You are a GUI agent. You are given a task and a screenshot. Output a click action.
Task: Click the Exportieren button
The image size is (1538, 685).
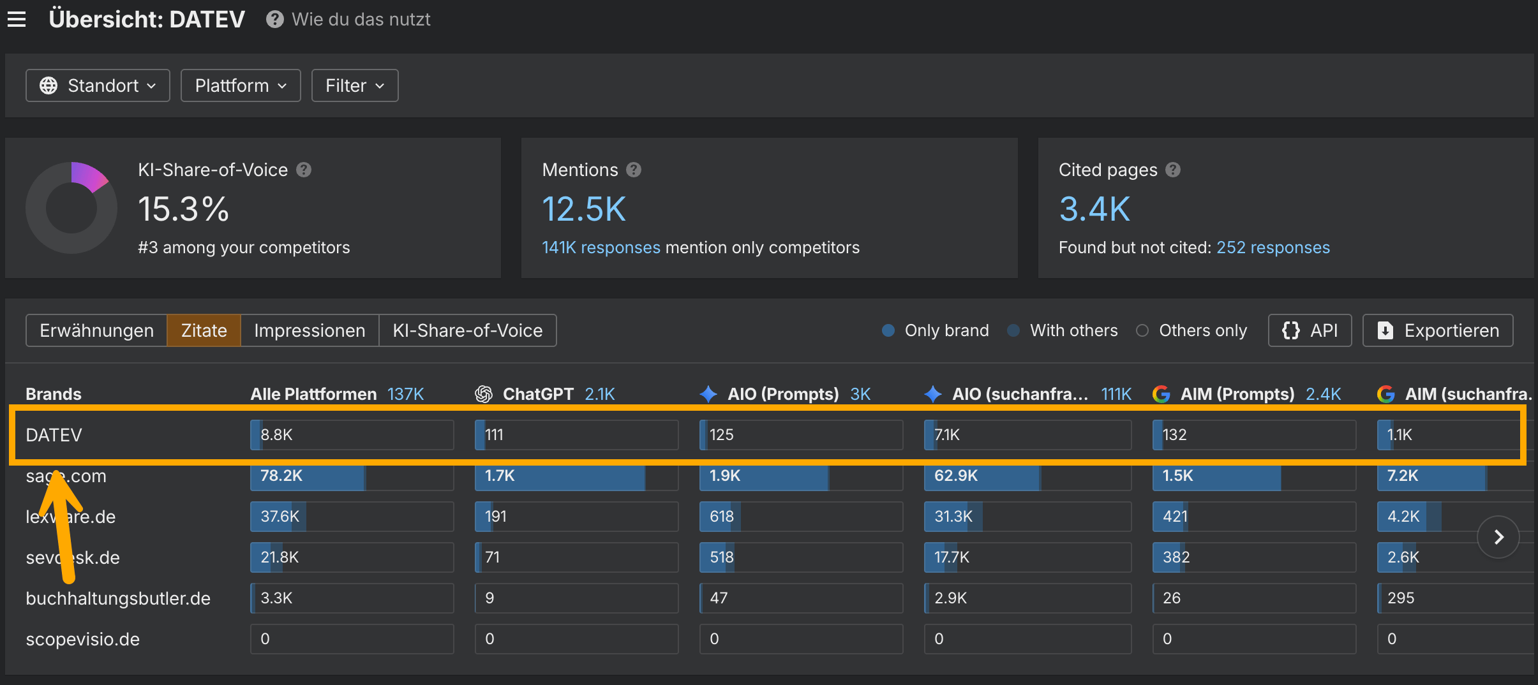tap(1438, 330)
